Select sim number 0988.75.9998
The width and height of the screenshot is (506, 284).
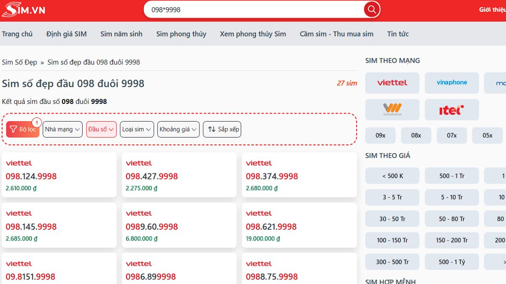[272, 277]
